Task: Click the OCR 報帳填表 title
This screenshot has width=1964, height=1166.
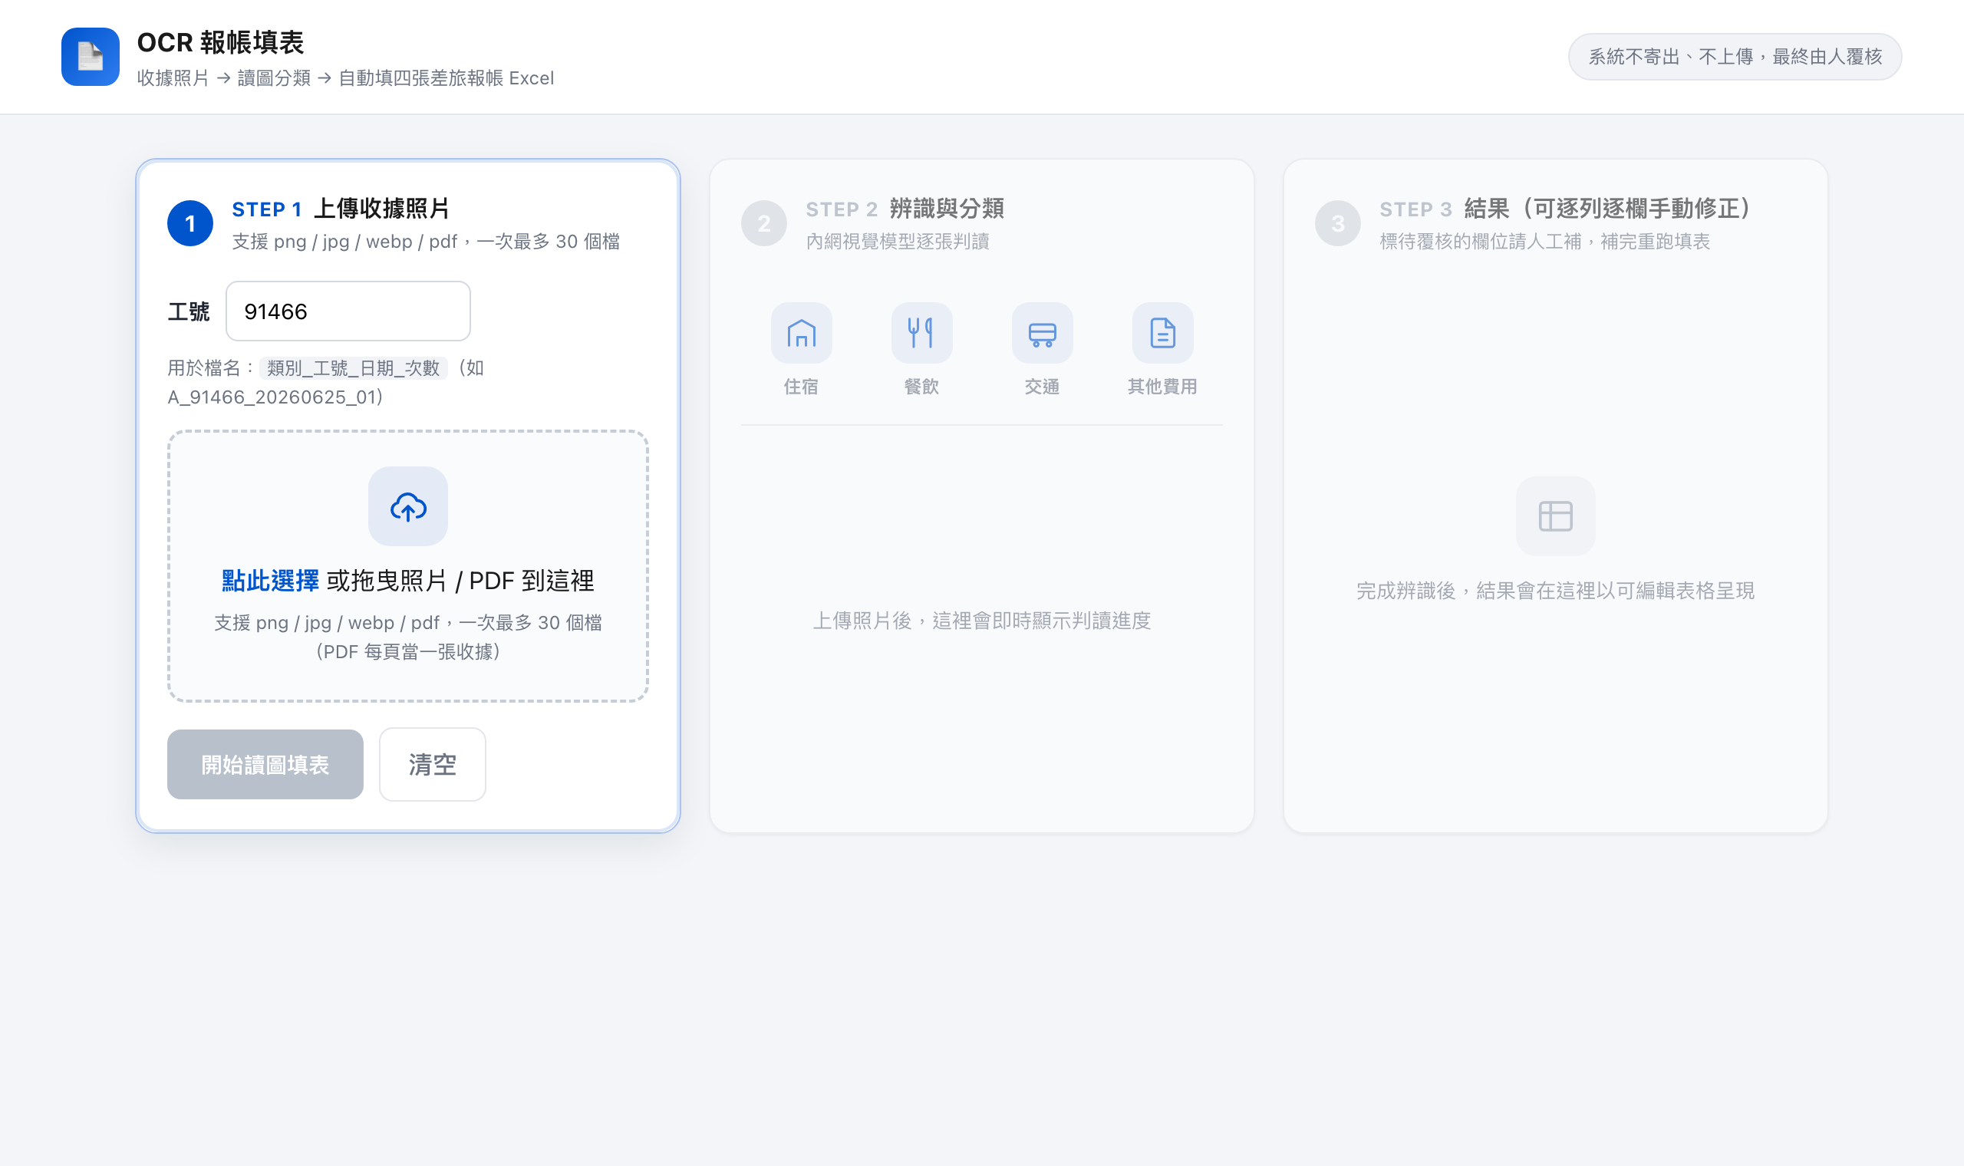Action: click(220, 42)
